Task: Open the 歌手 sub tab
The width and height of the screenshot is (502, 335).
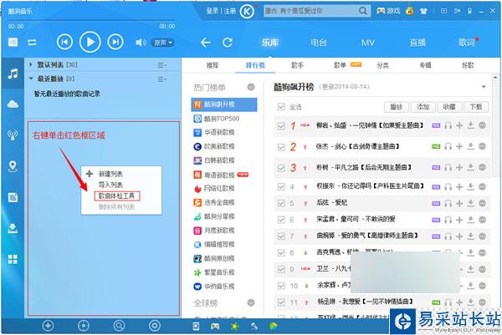Action: pos(297,65)
